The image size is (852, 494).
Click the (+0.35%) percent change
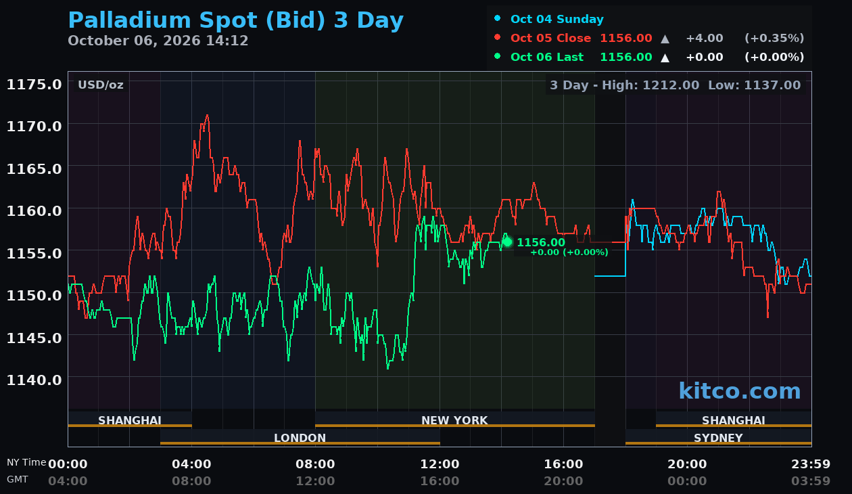tap(774, 38)
